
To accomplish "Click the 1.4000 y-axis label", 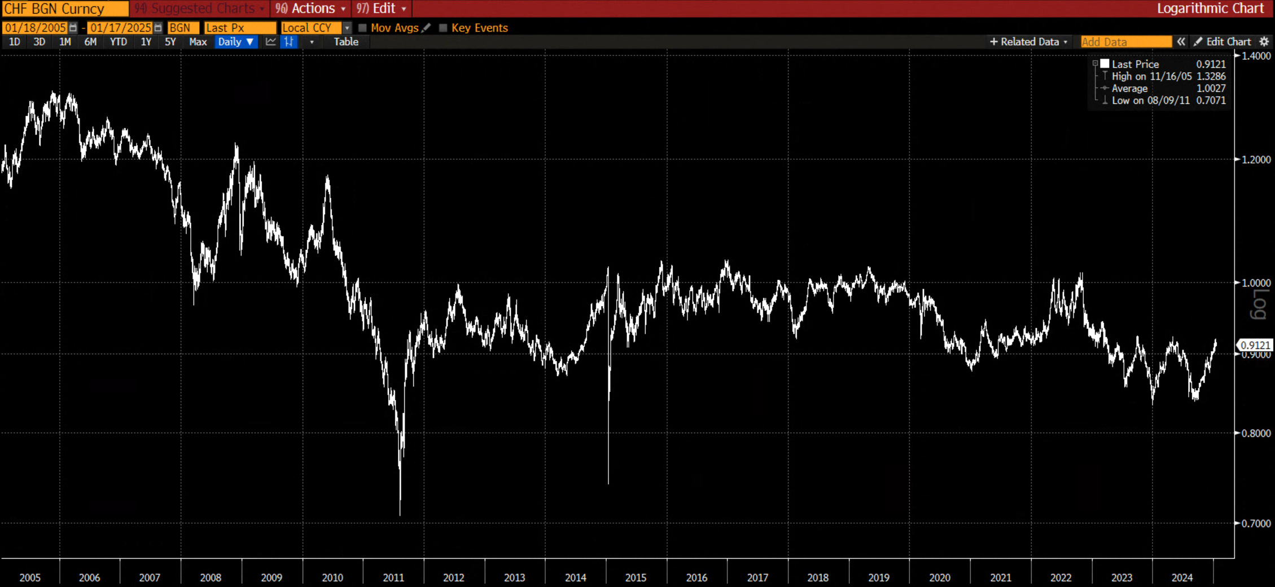I will click(1256, 56).
